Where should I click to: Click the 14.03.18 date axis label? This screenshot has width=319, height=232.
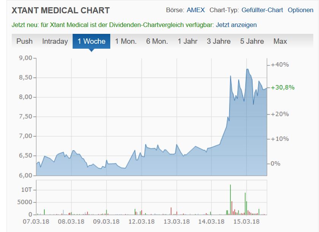click(x=211, y=221)
